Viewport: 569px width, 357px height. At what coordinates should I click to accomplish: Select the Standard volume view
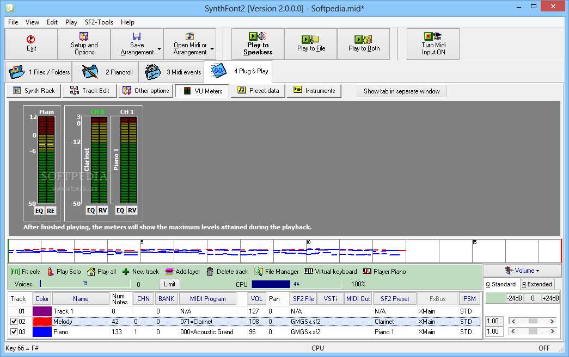[x=501, y=284]
